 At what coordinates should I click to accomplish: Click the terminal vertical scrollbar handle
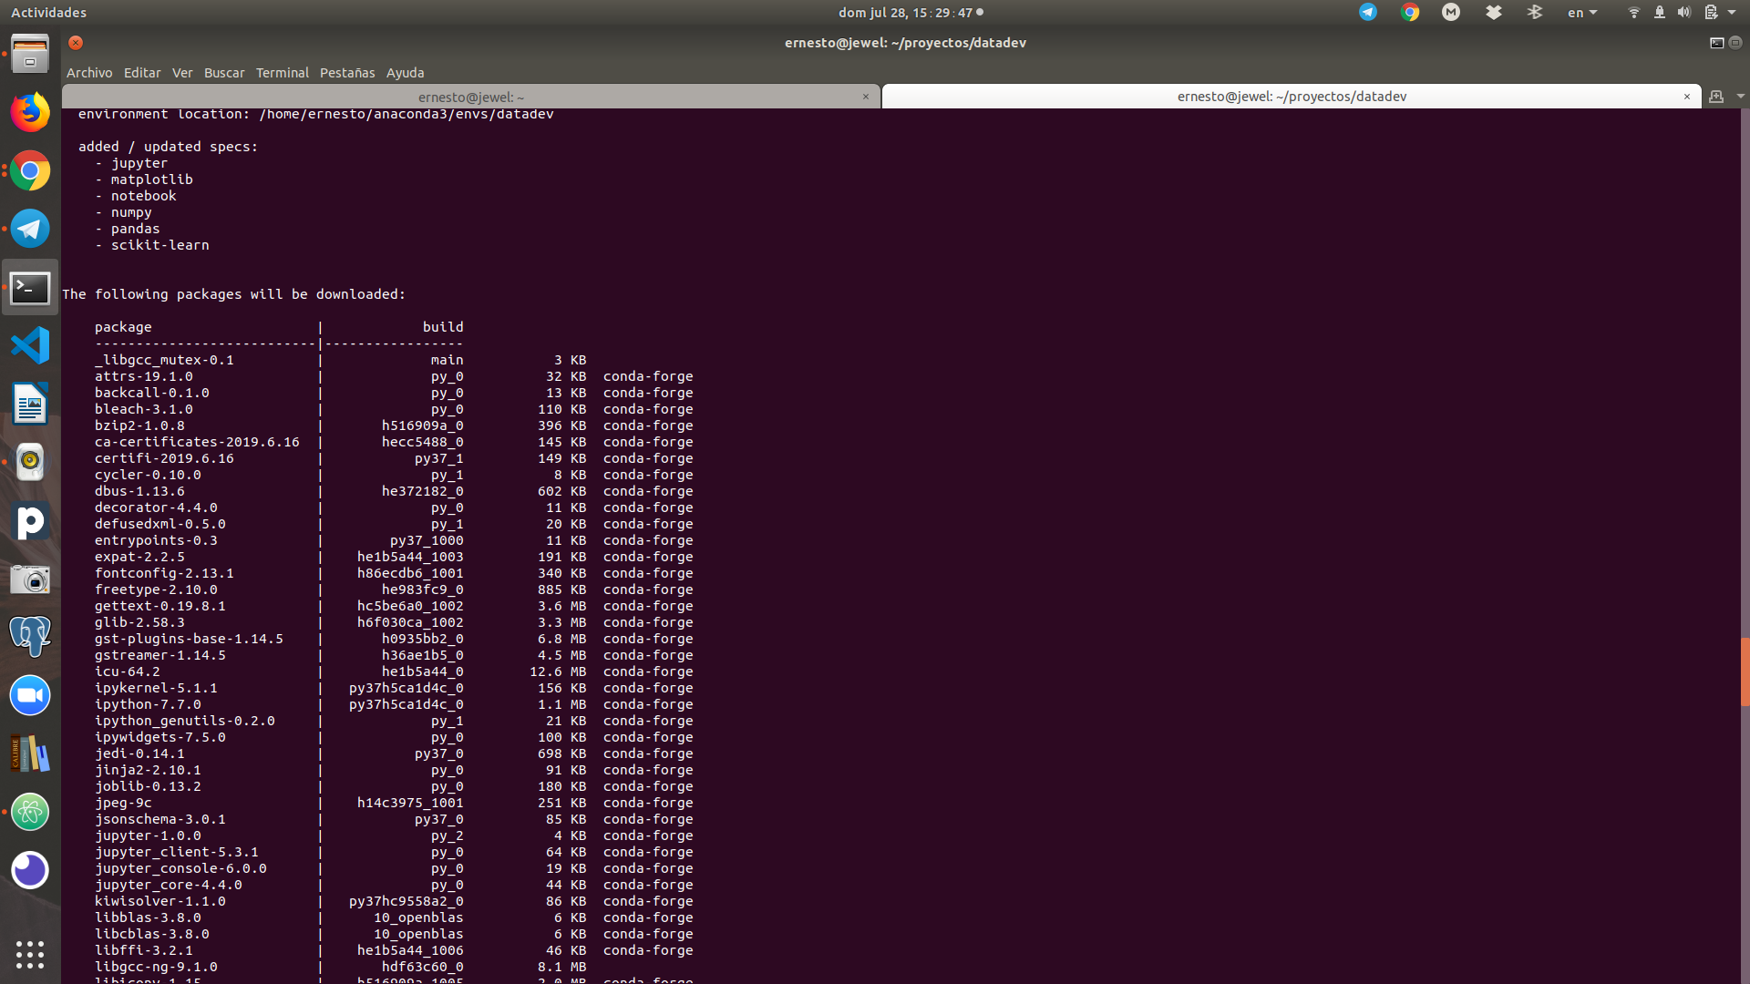tap(1745, 672)
